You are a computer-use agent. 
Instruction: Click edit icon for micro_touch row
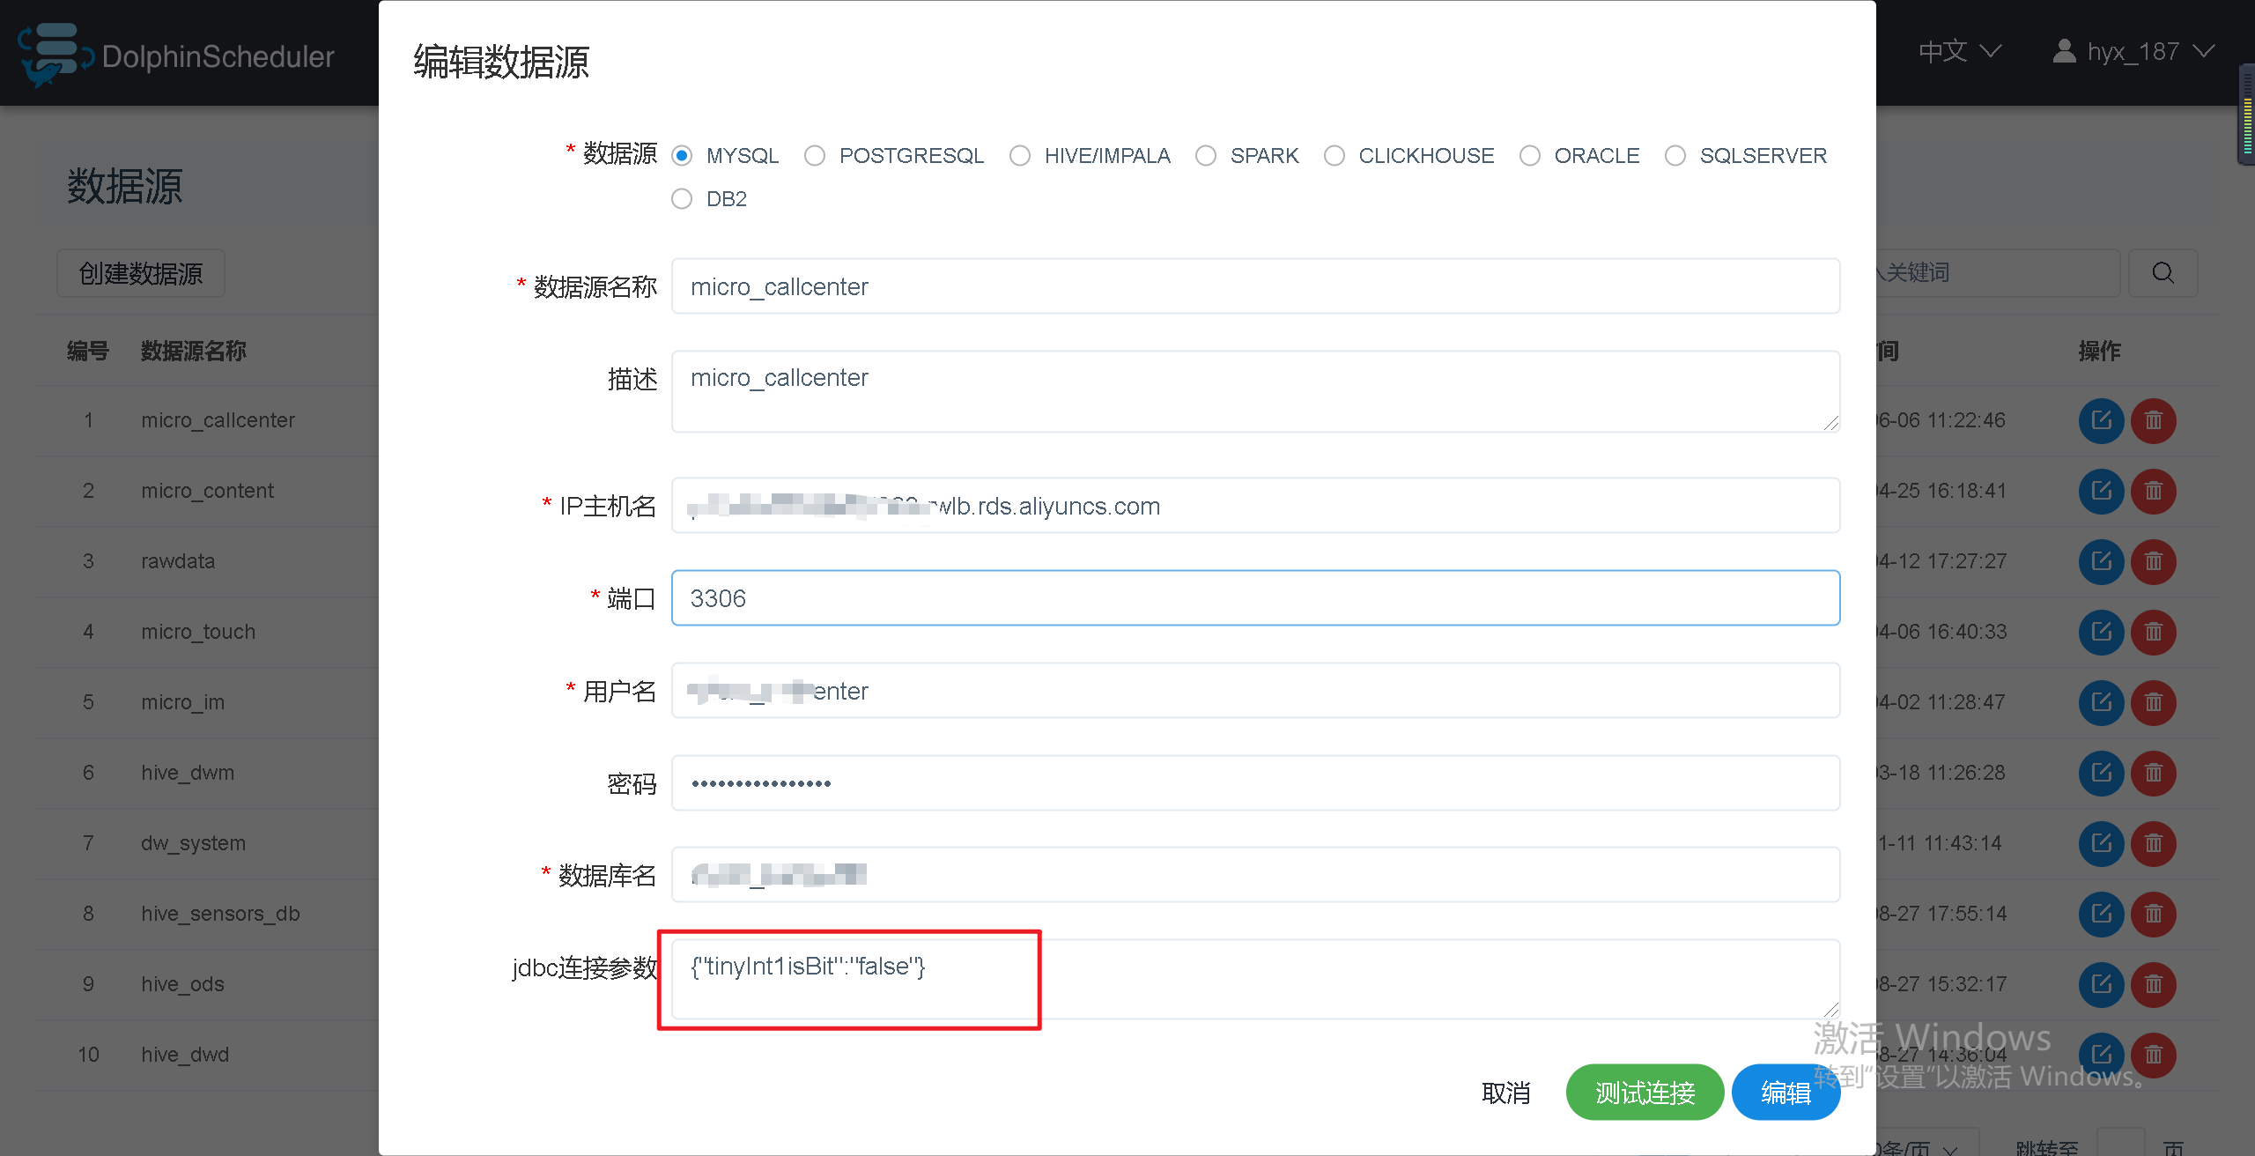2102,632
